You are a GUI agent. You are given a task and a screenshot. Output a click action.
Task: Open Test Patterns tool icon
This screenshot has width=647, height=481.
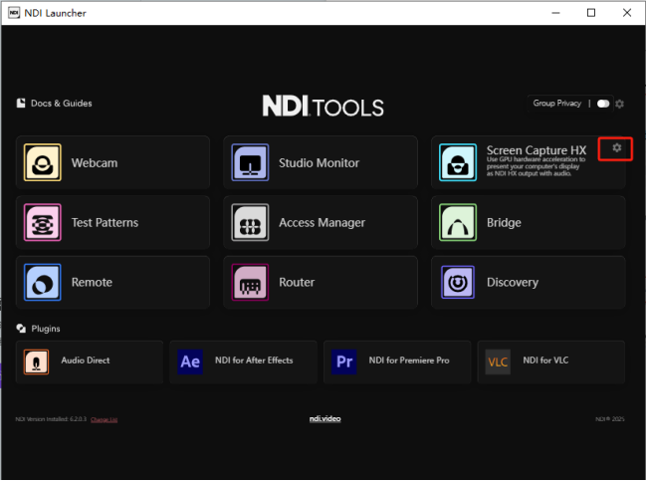coord(43,222)
